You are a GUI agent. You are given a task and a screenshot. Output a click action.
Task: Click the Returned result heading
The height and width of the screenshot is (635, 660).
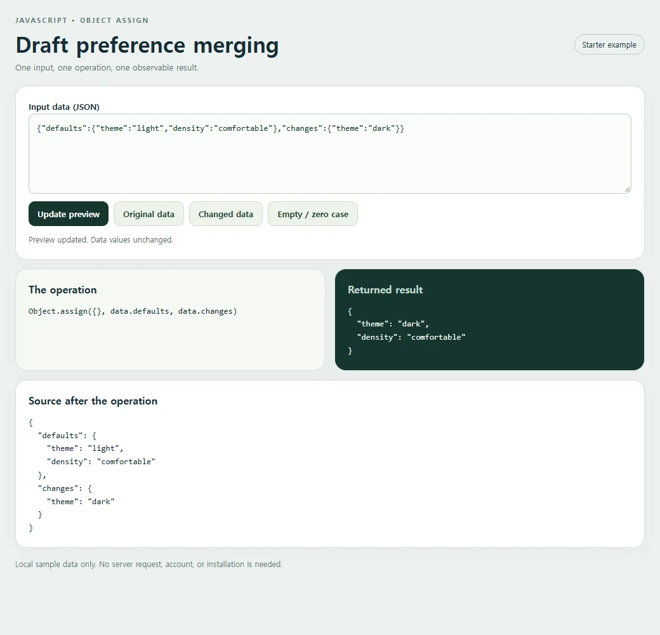[385, 290]
